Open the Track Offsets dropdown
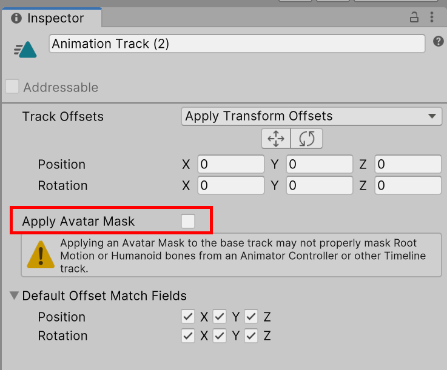The image size is (447, 370). (x=311, y=116)
